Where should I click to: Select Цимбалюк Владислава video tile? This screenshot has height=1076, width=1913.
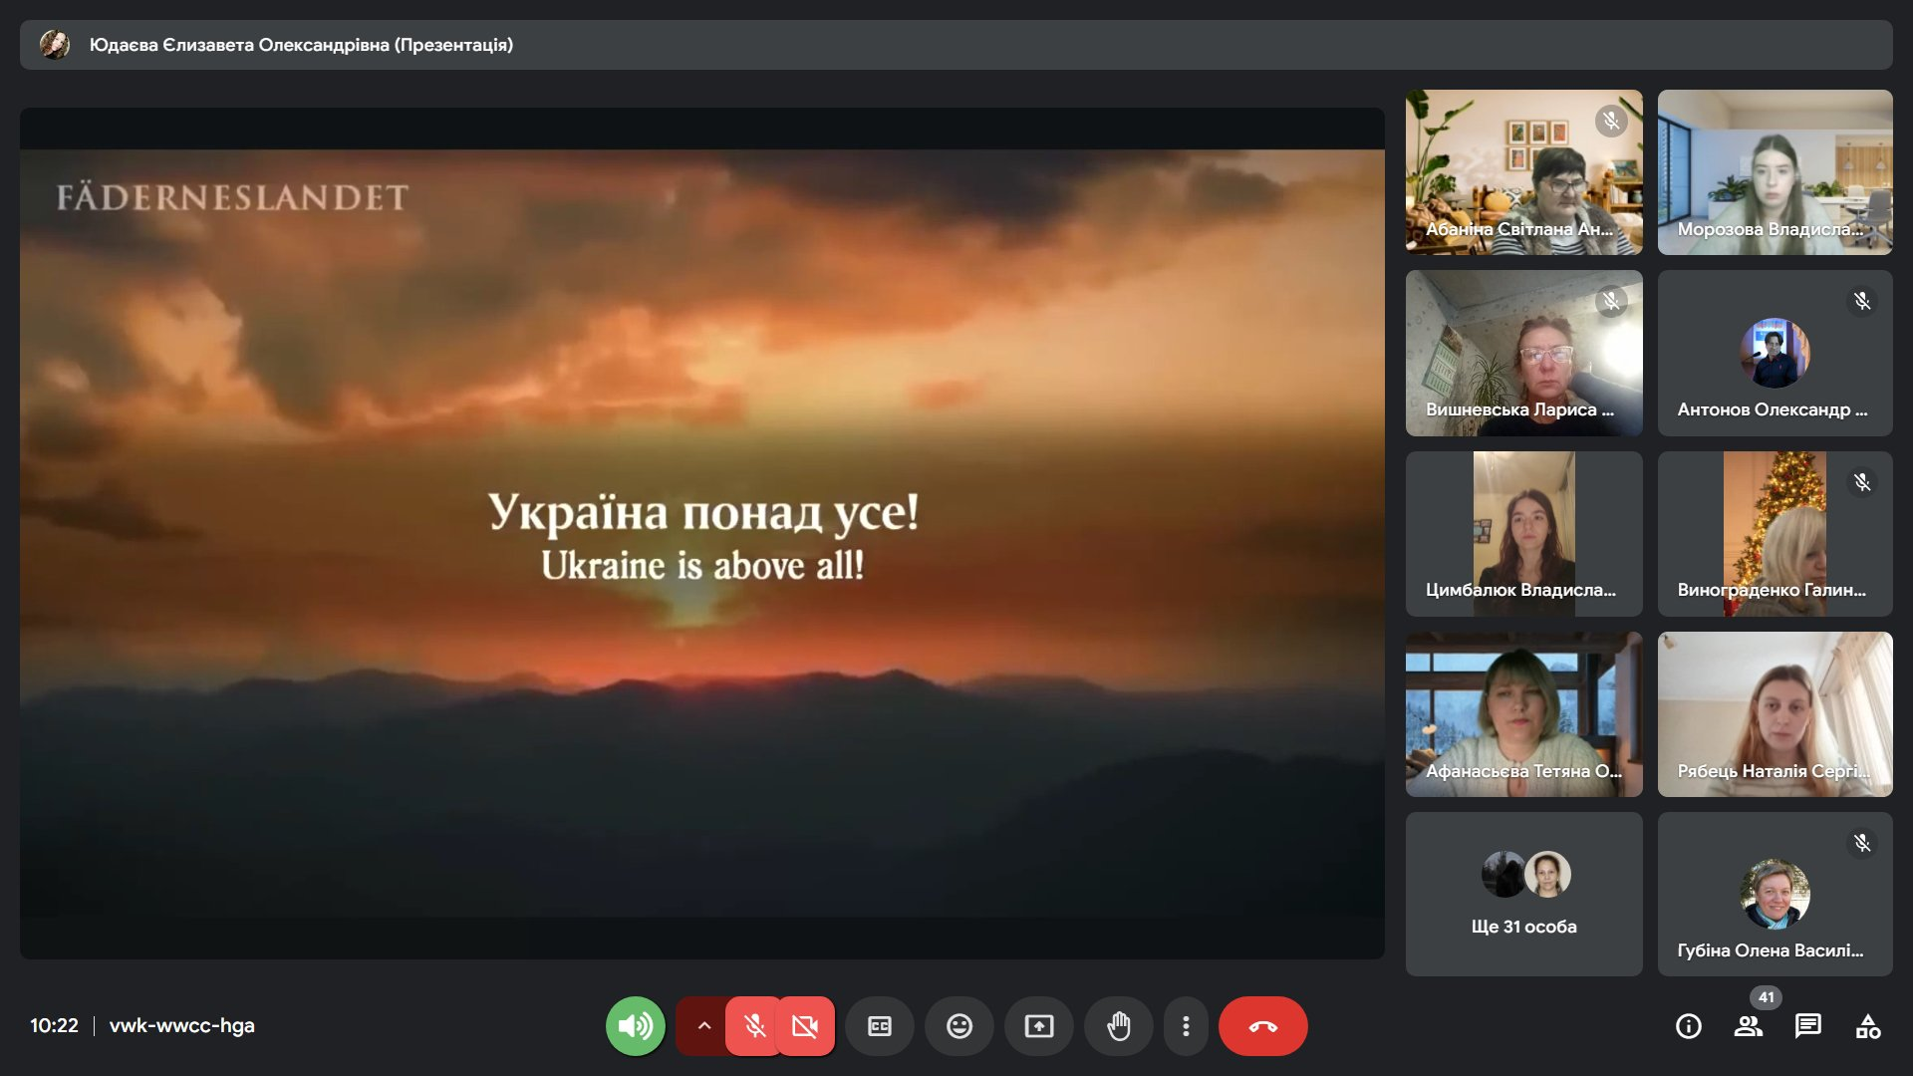click(1523, 534)
